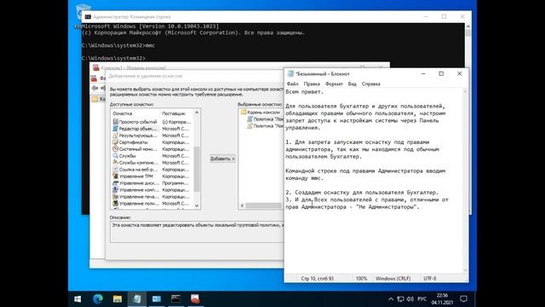This screenshot has width=545, height=307.
Task: Open the Правка menu in Notepad
Action: 312,84
